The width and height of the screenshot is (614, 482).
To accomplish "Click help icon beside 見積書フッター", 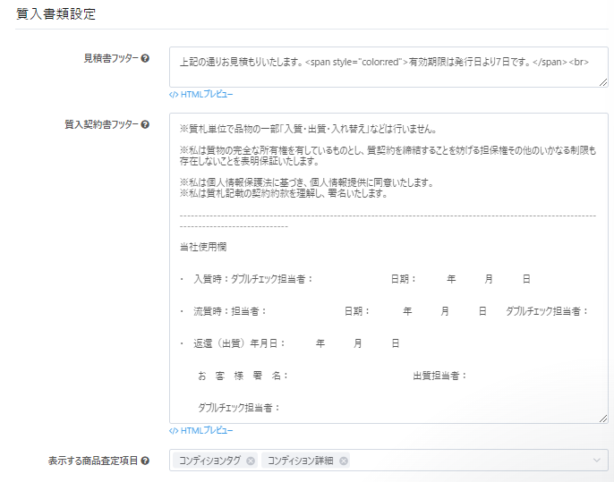I will [145, 59].
